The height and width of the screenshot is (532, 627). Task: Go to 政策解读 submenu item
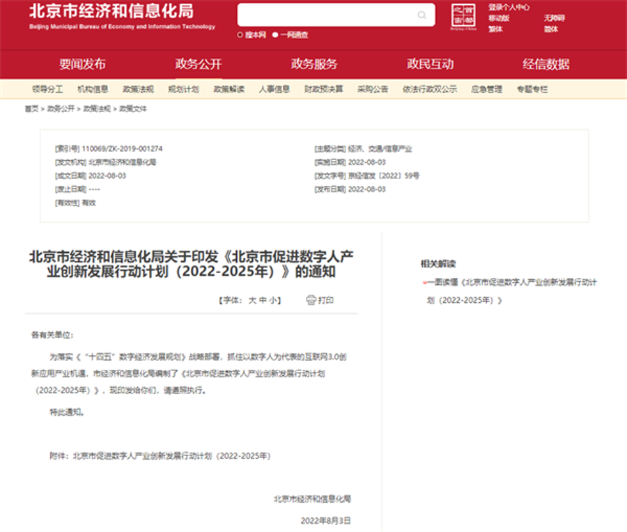pos(229,89)
